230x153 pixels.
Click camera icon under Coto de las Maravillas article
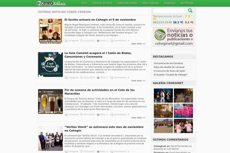click(x=98, y=114)
